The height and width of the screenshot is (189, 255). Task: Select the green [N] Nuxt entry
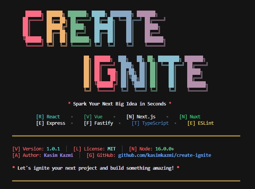click(x=190, y=117)
